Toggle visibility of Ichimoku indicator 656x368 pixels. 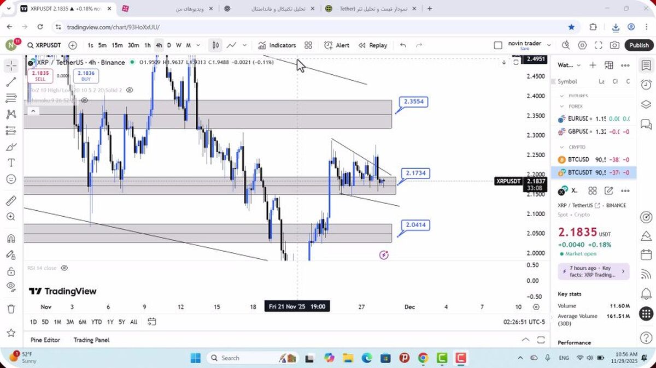click(x=84, y=100)
